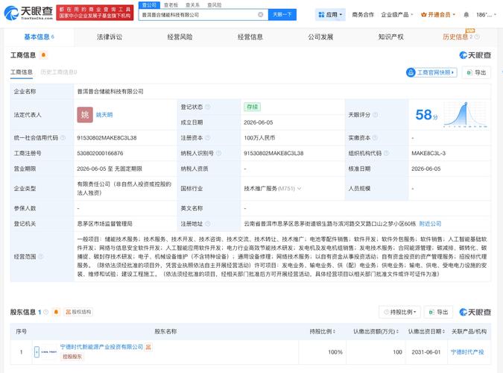Click the 存续 registration status badge

(x=252, y=107)
